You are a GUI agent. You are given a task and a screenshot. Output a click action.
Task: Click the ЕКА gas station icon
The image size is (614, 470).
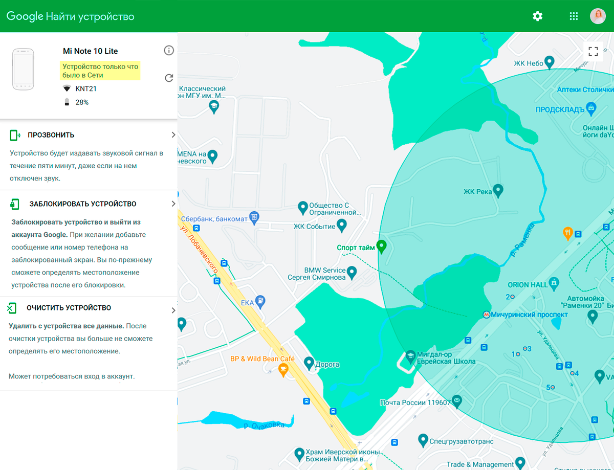click(x=261, y=302)
